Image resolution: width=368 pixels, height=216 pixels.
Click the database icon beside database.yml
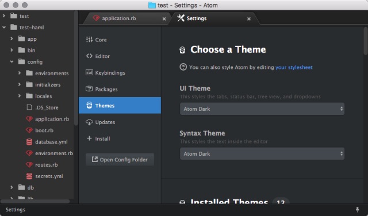tap(29, 142)
